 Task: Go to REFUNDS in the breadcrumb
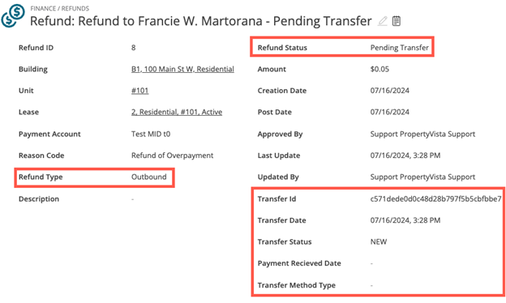tap(75, 8)
